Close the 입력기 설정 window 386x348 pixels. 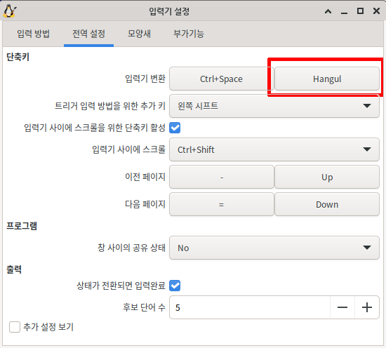pyautogui.click(x=376, y=11)
